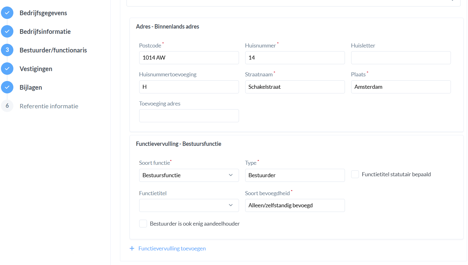Open the Soort functie dropdown
Screen dimensions: 468x265
coord(189,175)
